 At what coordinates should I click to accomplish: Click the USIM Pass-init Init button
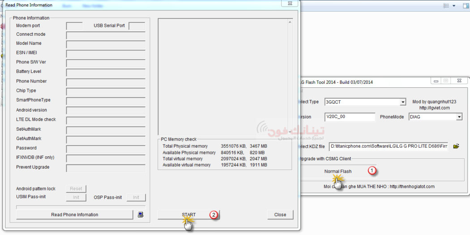pos(76,197)
